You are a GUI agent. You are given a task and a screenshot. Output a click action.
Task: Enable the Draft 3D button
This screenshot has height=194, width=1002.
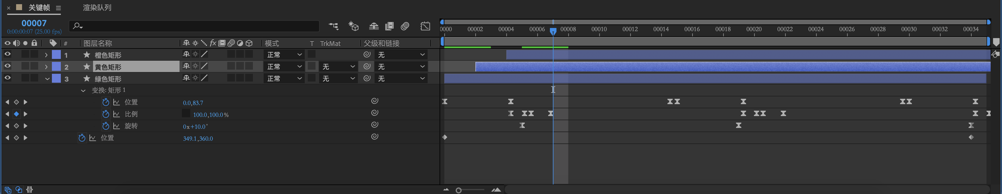click(353, 26)
